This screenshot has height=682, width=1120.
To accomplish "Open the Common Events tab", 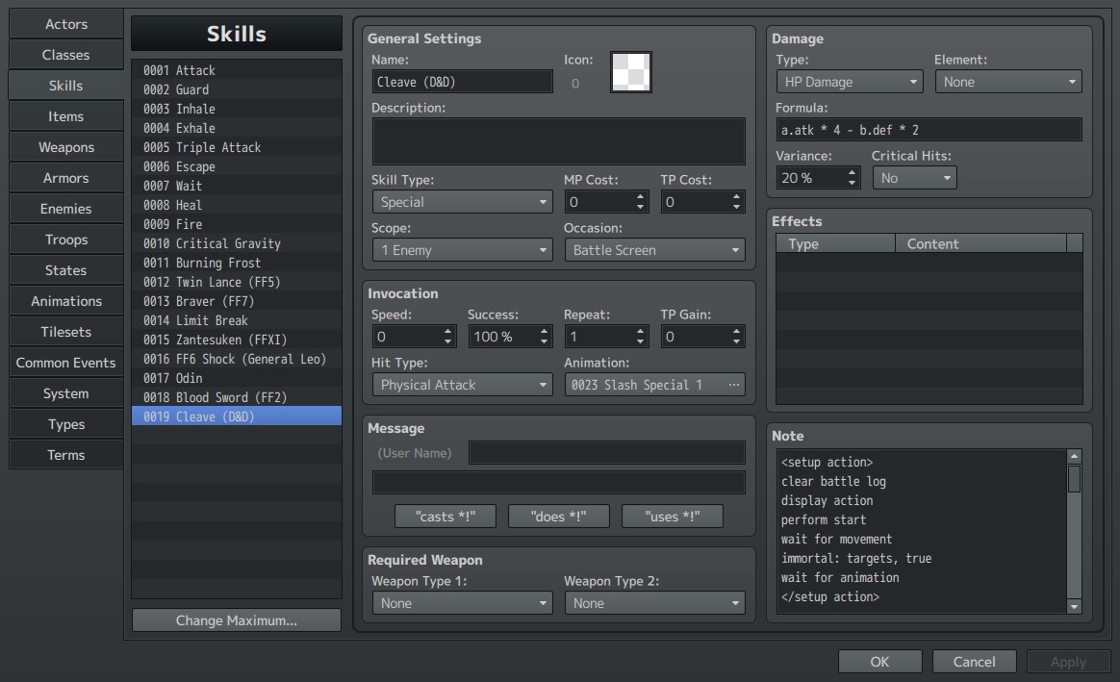I will click(65, 363).
